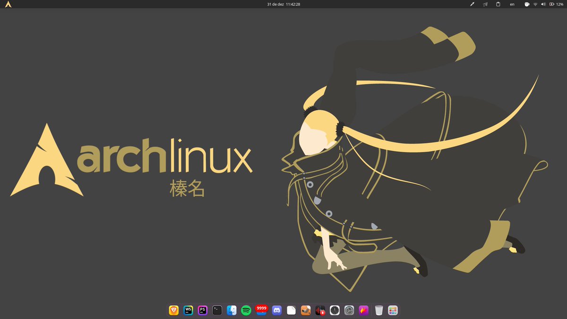Switch keyboard layout via en indicator
Viewport: 567px width, 319px height.
(x=512, y=4)
